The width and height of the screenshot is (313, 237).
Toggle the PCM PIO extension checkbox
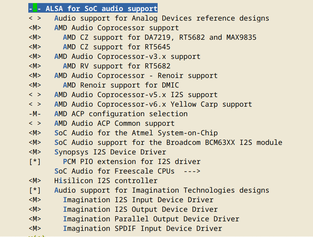(35, 162)
